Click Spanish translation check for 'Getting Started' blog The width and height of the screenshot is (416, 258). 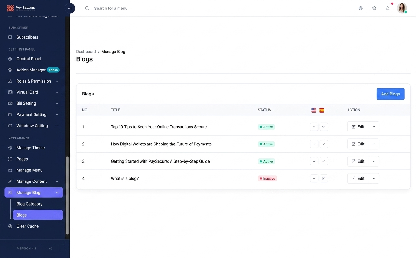point(324,161)
